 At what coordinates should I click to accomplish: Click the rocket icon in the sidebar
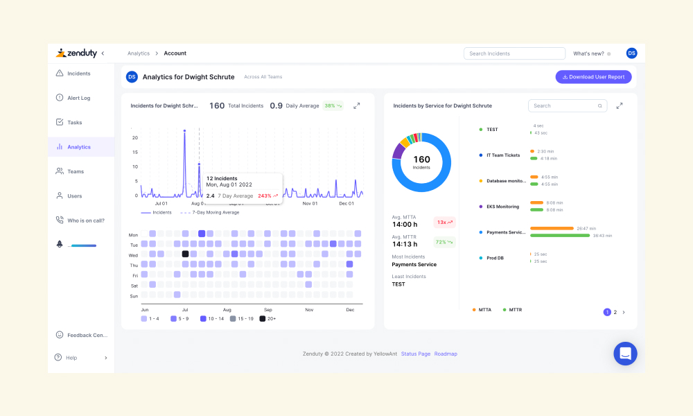tap(59, 244)
